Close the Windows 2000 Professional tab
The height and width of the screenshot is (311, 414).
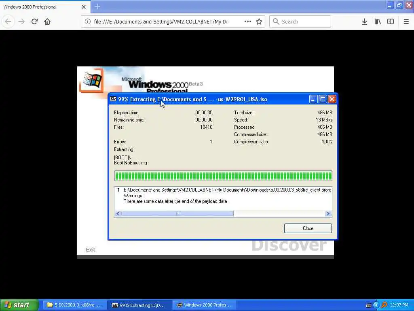coord(84,7)
